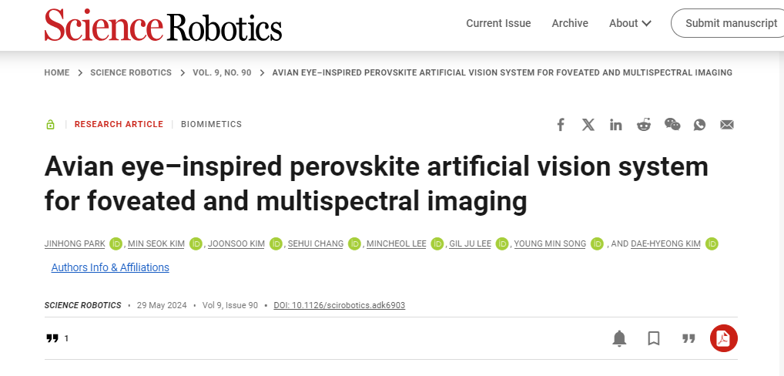Share article on LinkedIn
This screenshot has height=376, width=784.
tap(616, 125)
